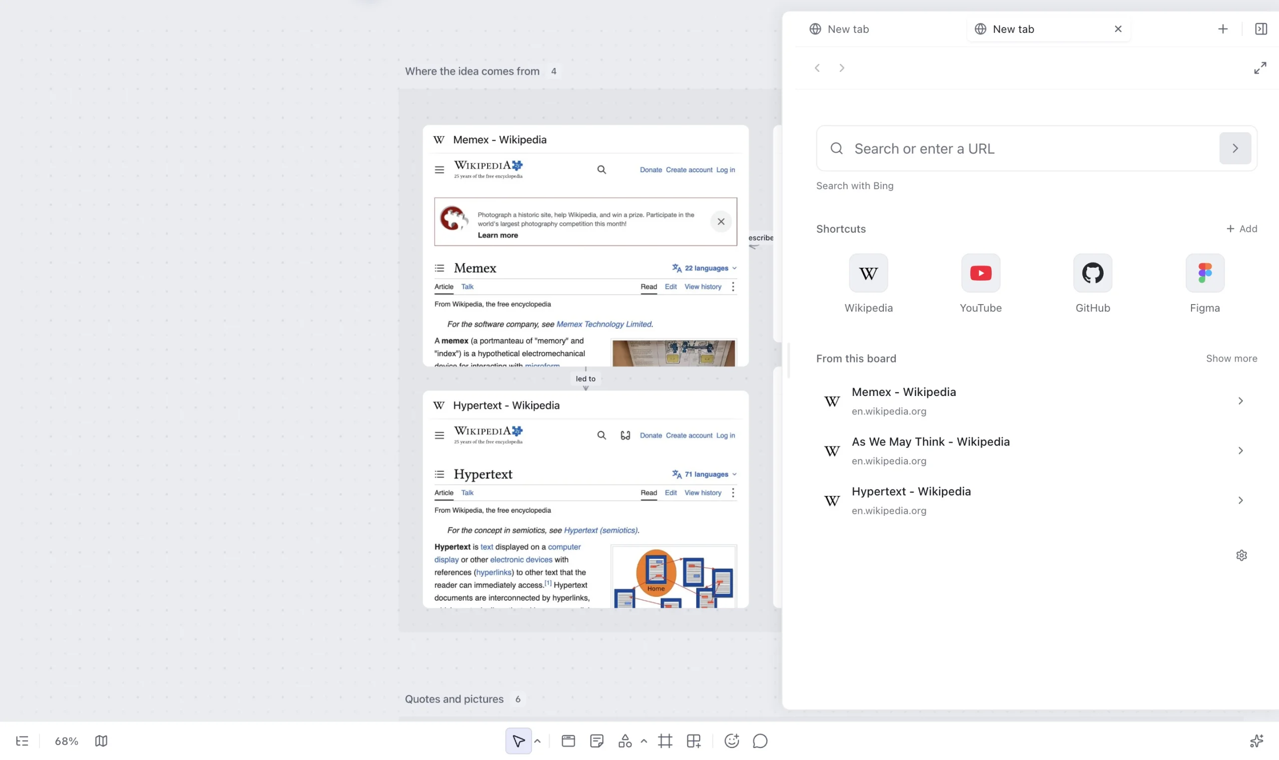
Task: Expand shapes tool options caret
Action: click(643, 741)
